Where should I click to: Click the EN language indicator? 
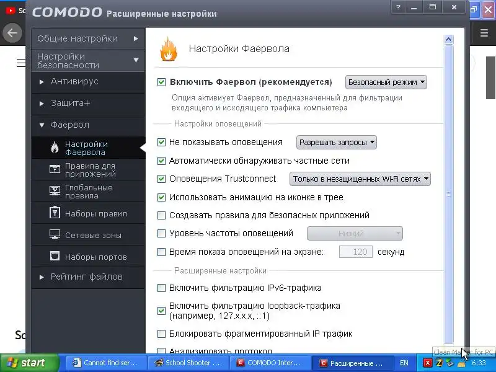(404, 363)
